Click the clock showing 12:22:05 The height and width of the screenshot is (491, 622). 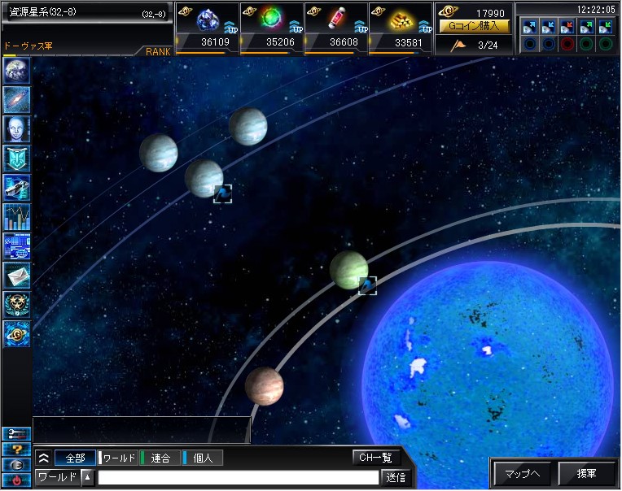pos(596,10)
